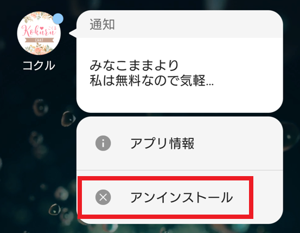Select アンインストール to remove the app
The width and height of the screenshot is (300, 233).
(x=182, y=197)
